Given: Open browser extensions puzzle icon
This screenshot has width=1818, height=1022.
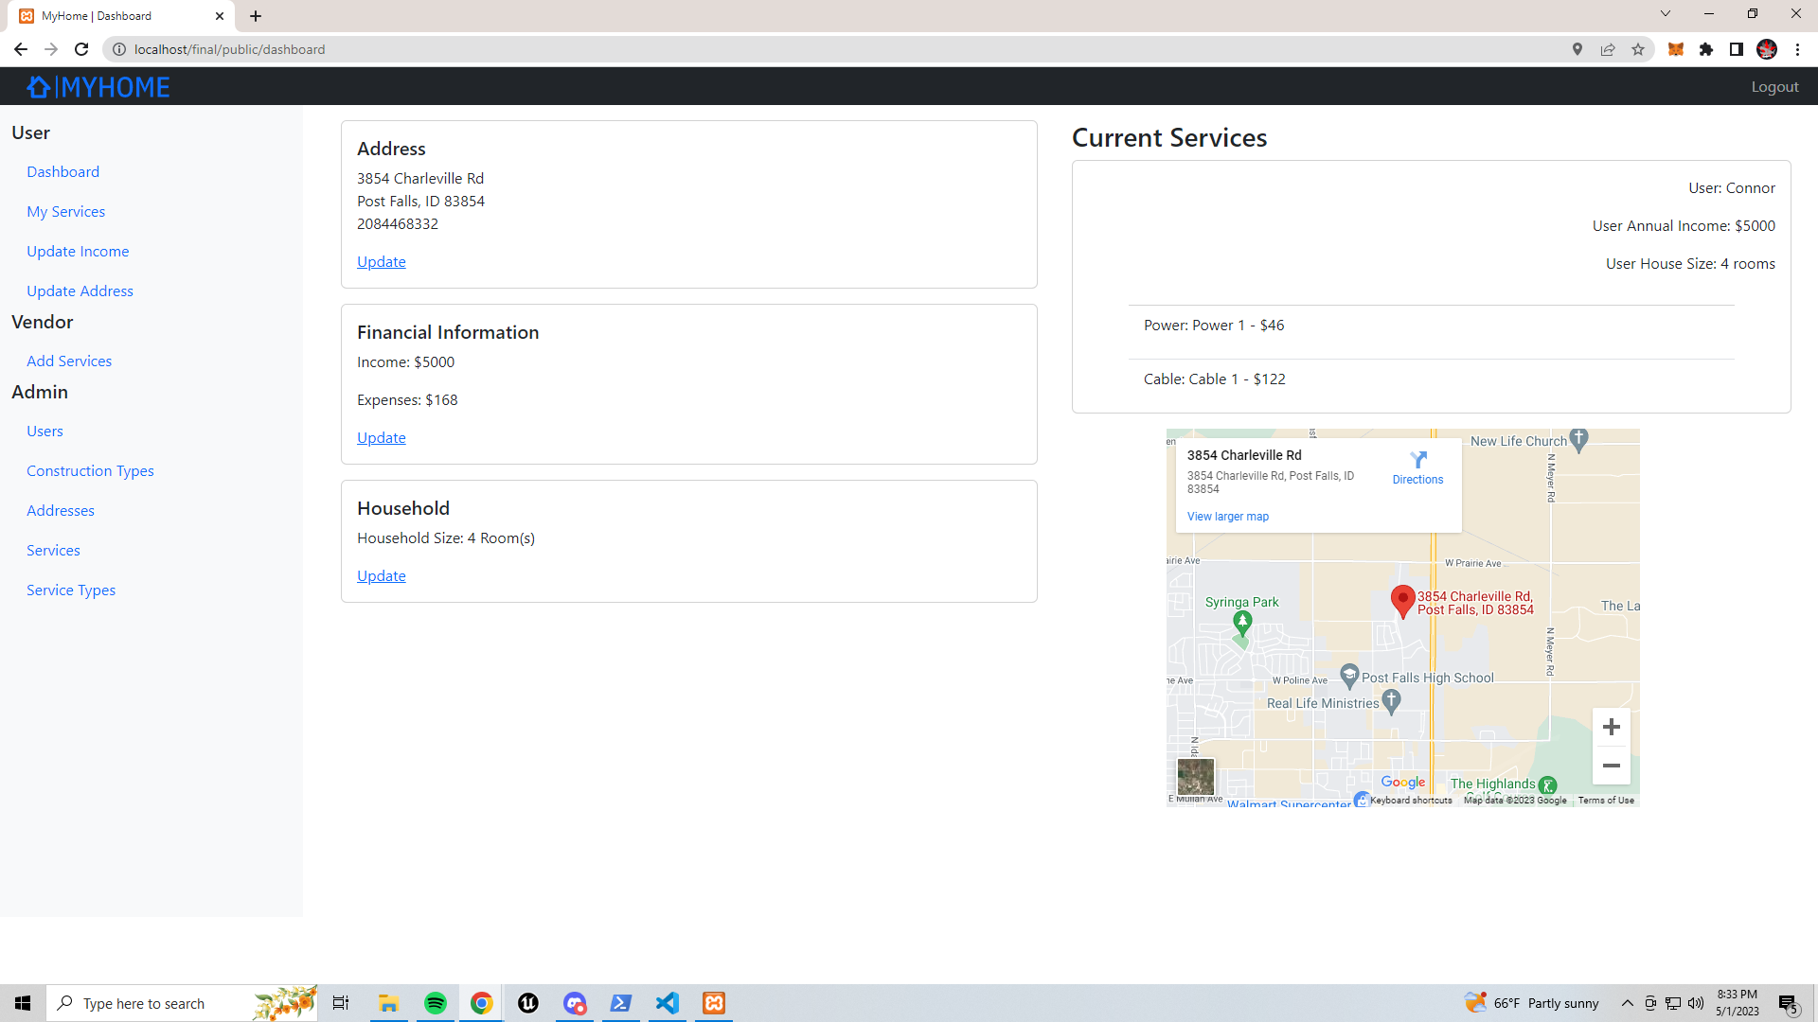Looking at the screenshot, I should click(1706, 49).
